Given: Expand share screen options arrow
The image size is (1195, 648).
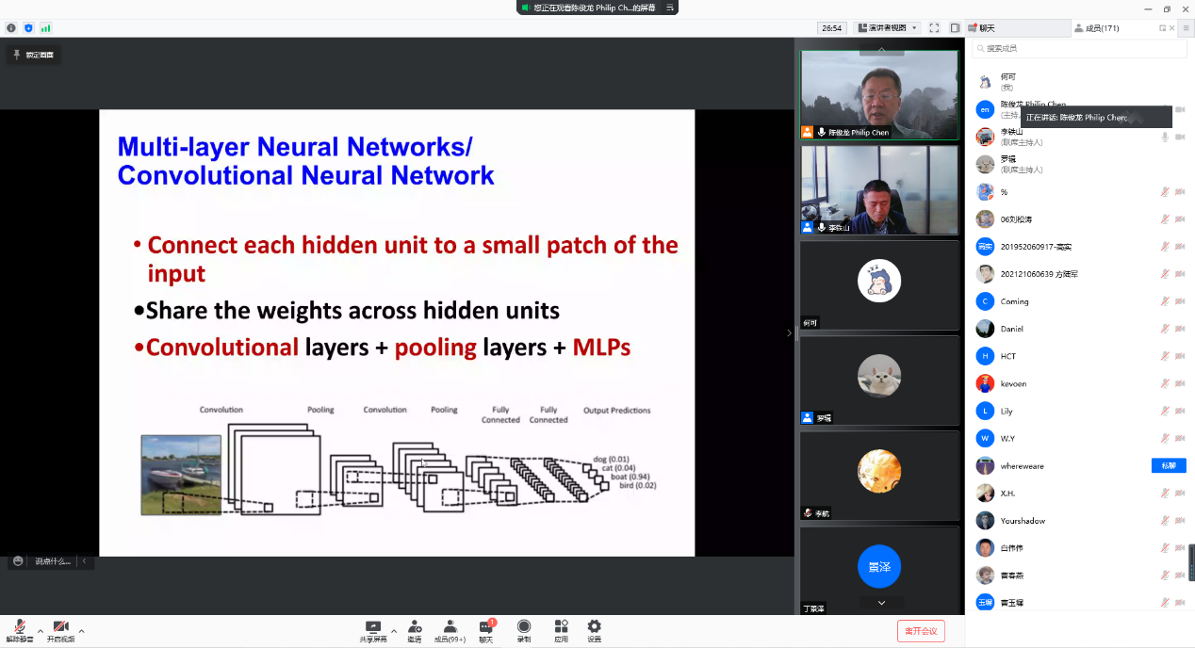Looking at the screenshot, I should [394, 631].
